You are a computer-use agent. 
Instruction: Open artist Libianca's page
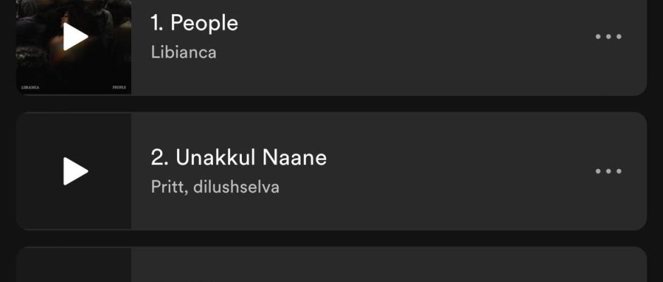pyautogui.click(x=183, y=52)
